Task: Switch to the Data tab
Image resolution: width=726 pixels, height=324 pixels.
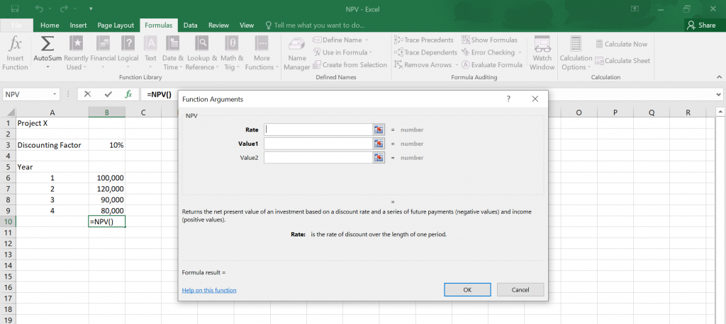Action: tap(190, 25)
